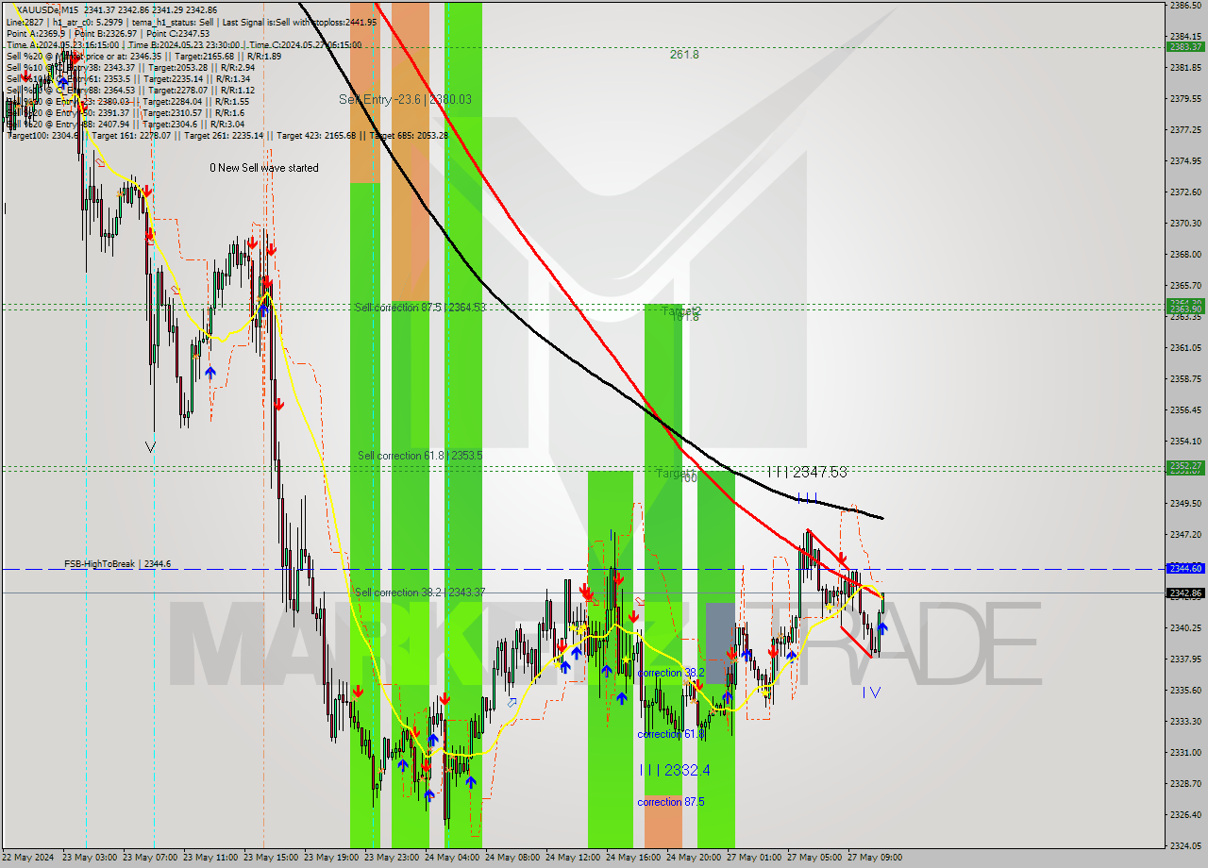The height and width of the screenshot is (868, 1208).
Task: Click the 2349.50 price axis label
Action: [x=1185, y=503]
